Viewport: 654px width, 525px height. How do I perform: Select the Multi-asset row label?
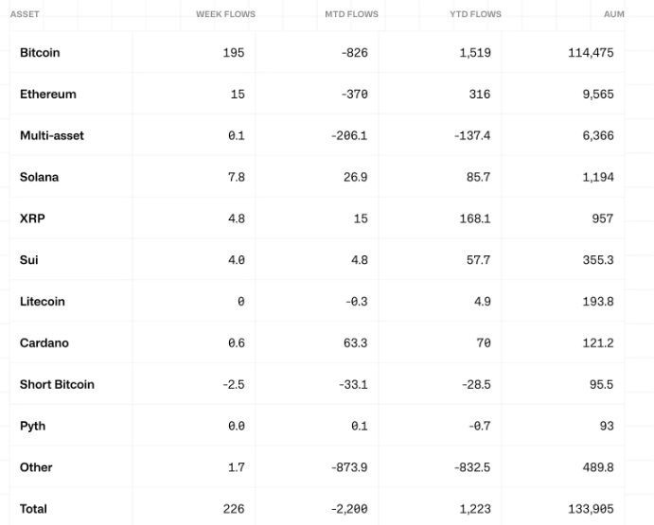point(52,135)
